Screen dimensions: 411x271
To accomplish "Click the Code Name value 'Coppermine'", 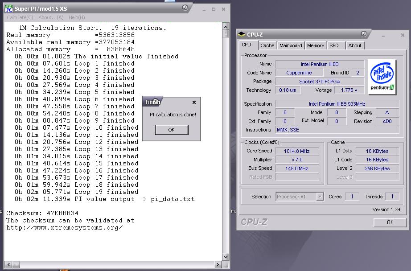I will point(299,73).
